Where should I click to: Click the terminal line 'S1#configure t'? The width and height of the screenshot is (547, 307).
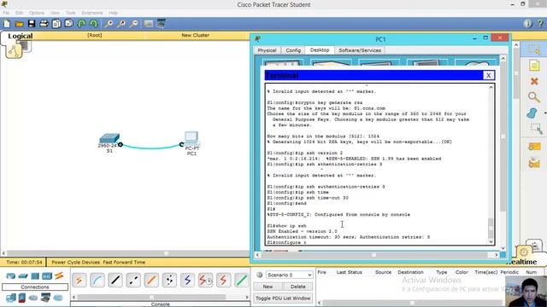tap(286, 242)
